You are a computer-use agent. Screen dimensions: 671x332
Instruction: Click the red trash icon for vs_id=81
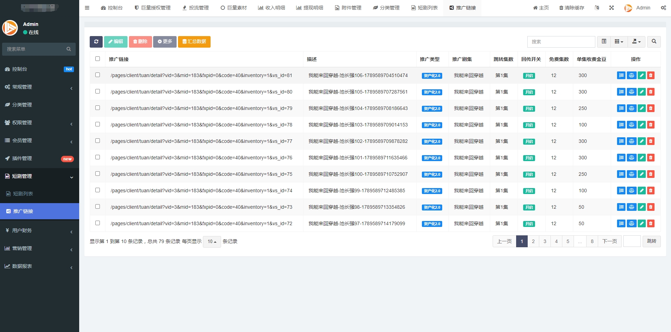coord(651,75)
